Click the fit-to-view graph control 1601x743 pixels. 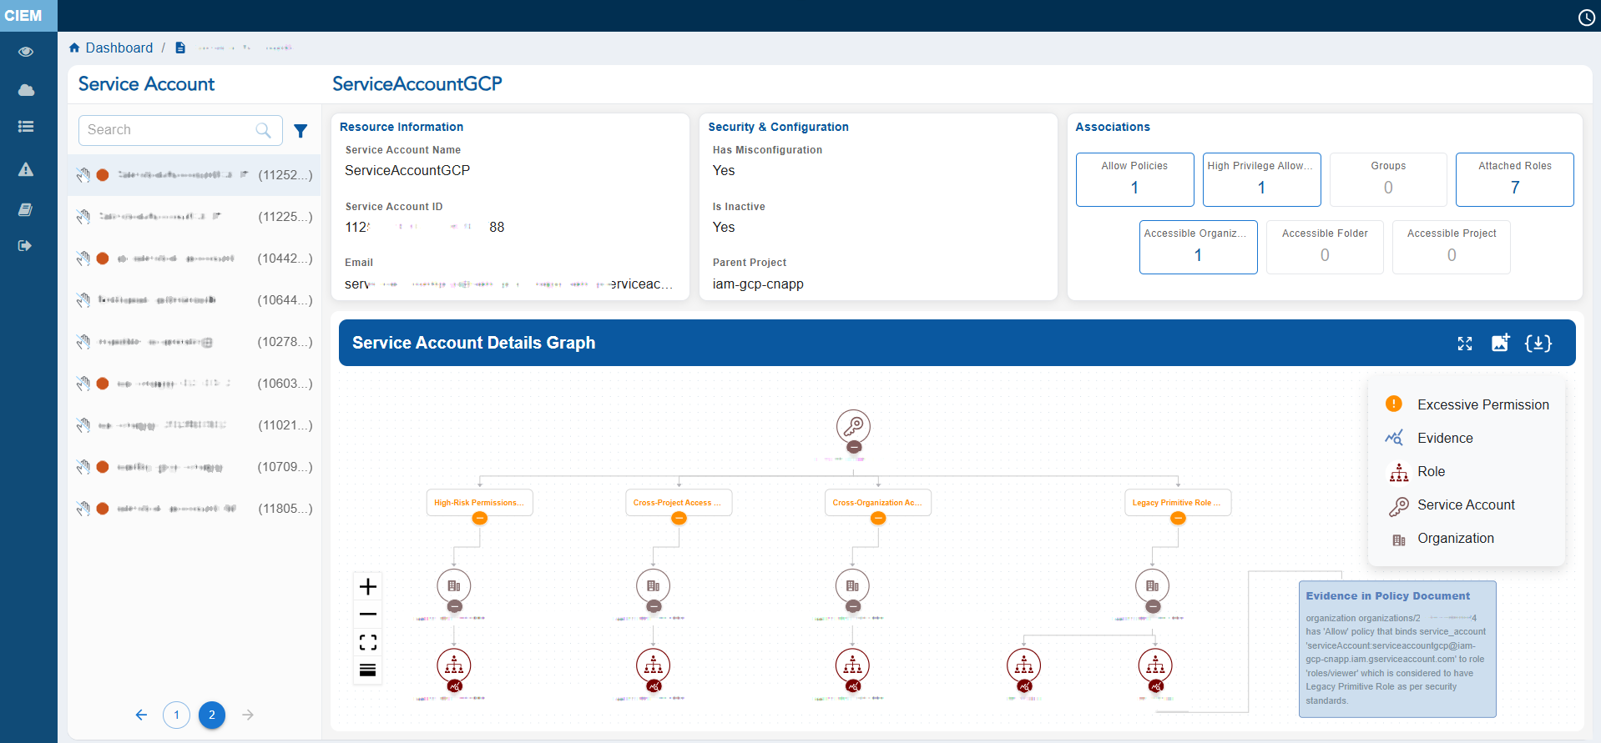coord(367,642)
